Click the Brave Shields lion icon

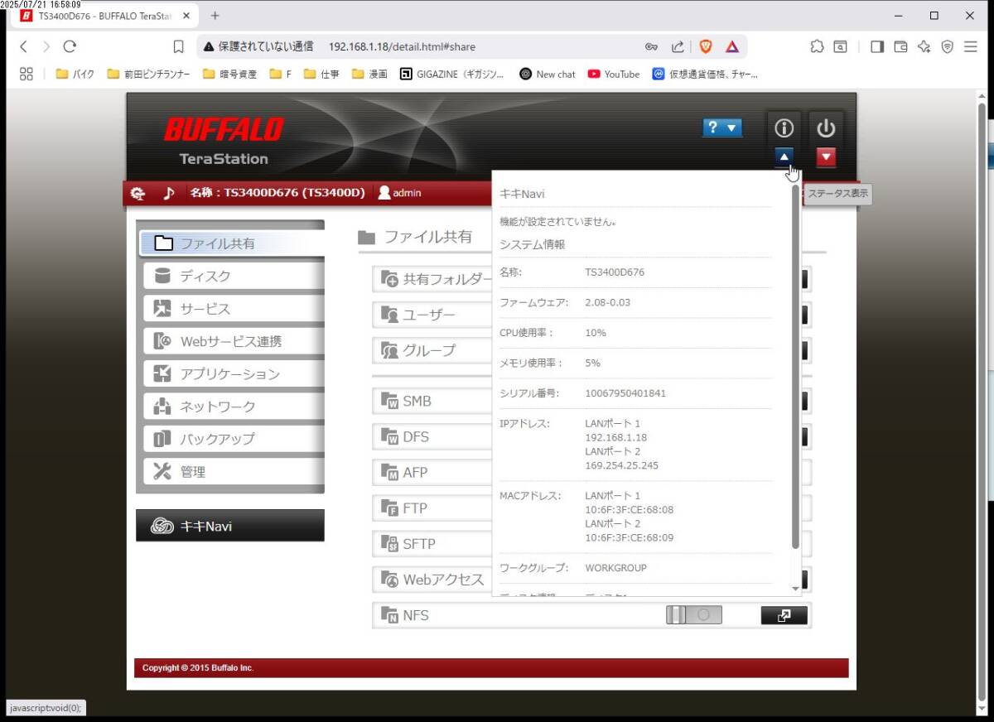706,46
